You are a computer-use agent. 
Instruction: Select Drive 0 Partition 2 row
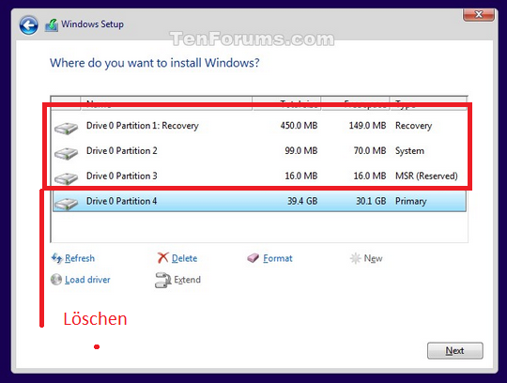coord(259,150)
